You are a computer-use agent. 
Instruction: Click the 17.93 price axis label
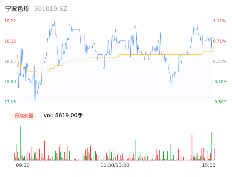(x=10, y=102)
